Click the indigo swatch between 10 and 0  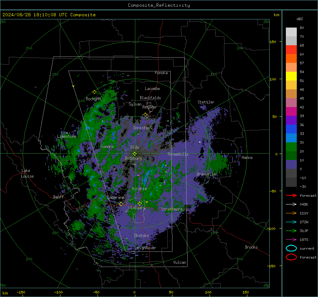tap(291, 165)
